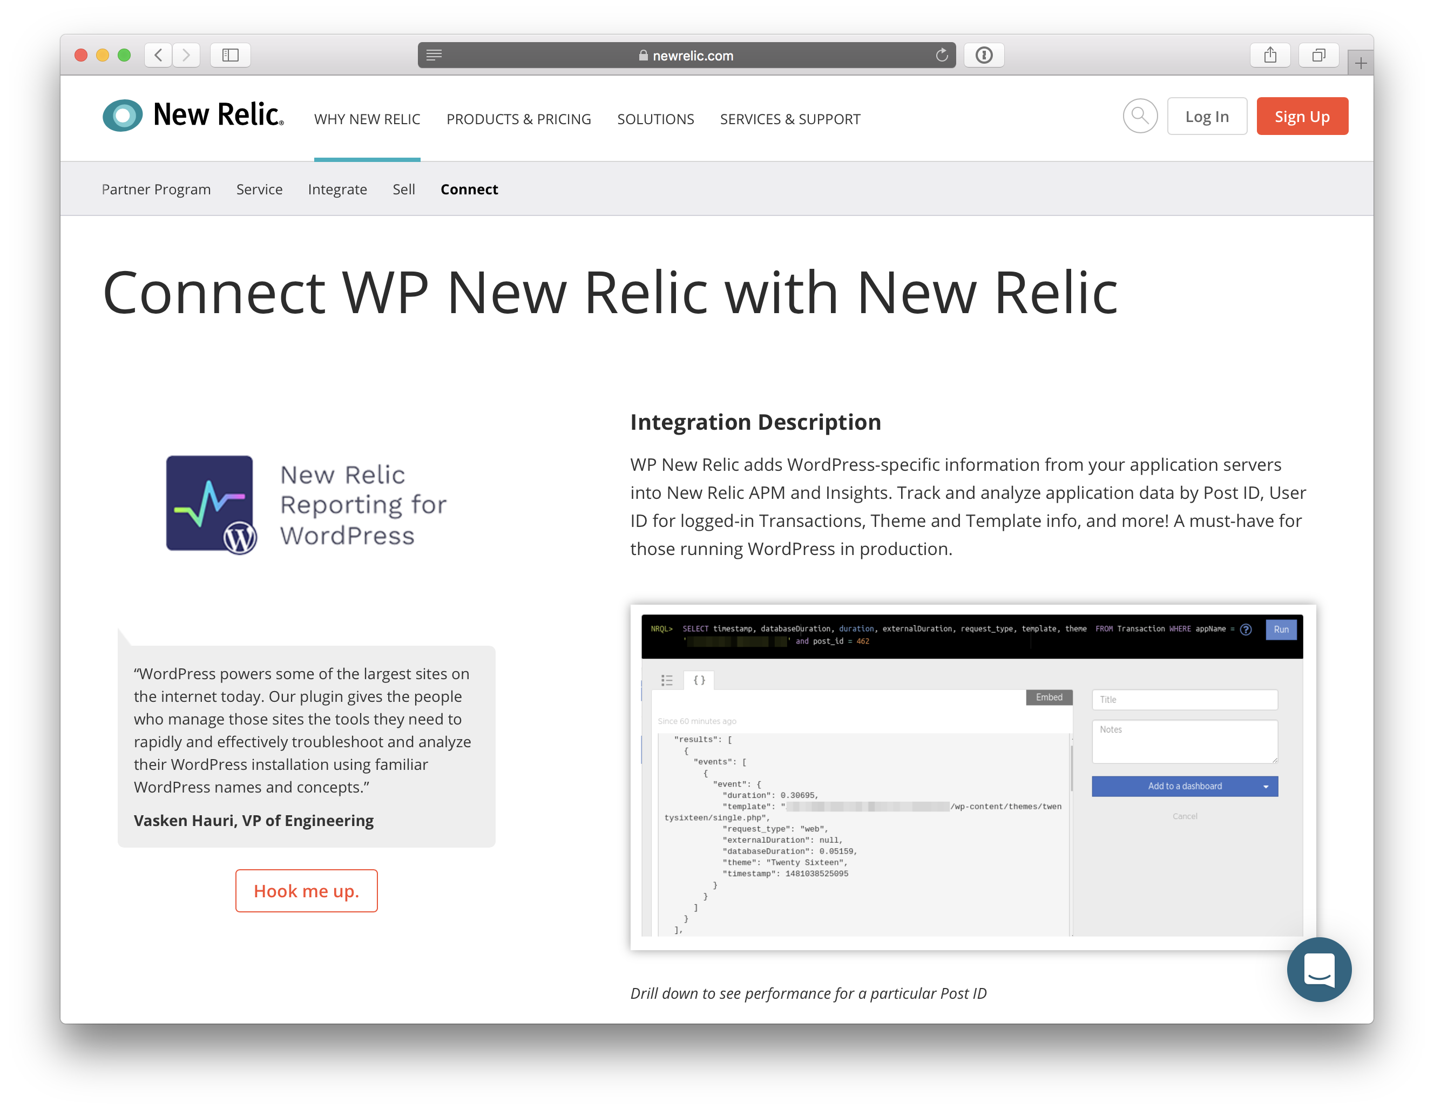Click the search magnifier icon
The height and width of the screenshot is (1110, 1434).
tap(1140, 116)
